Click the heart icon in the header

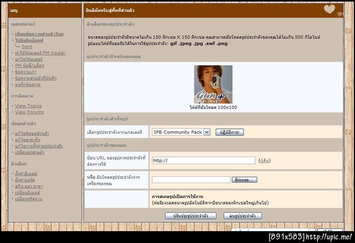tap(330, 9)
